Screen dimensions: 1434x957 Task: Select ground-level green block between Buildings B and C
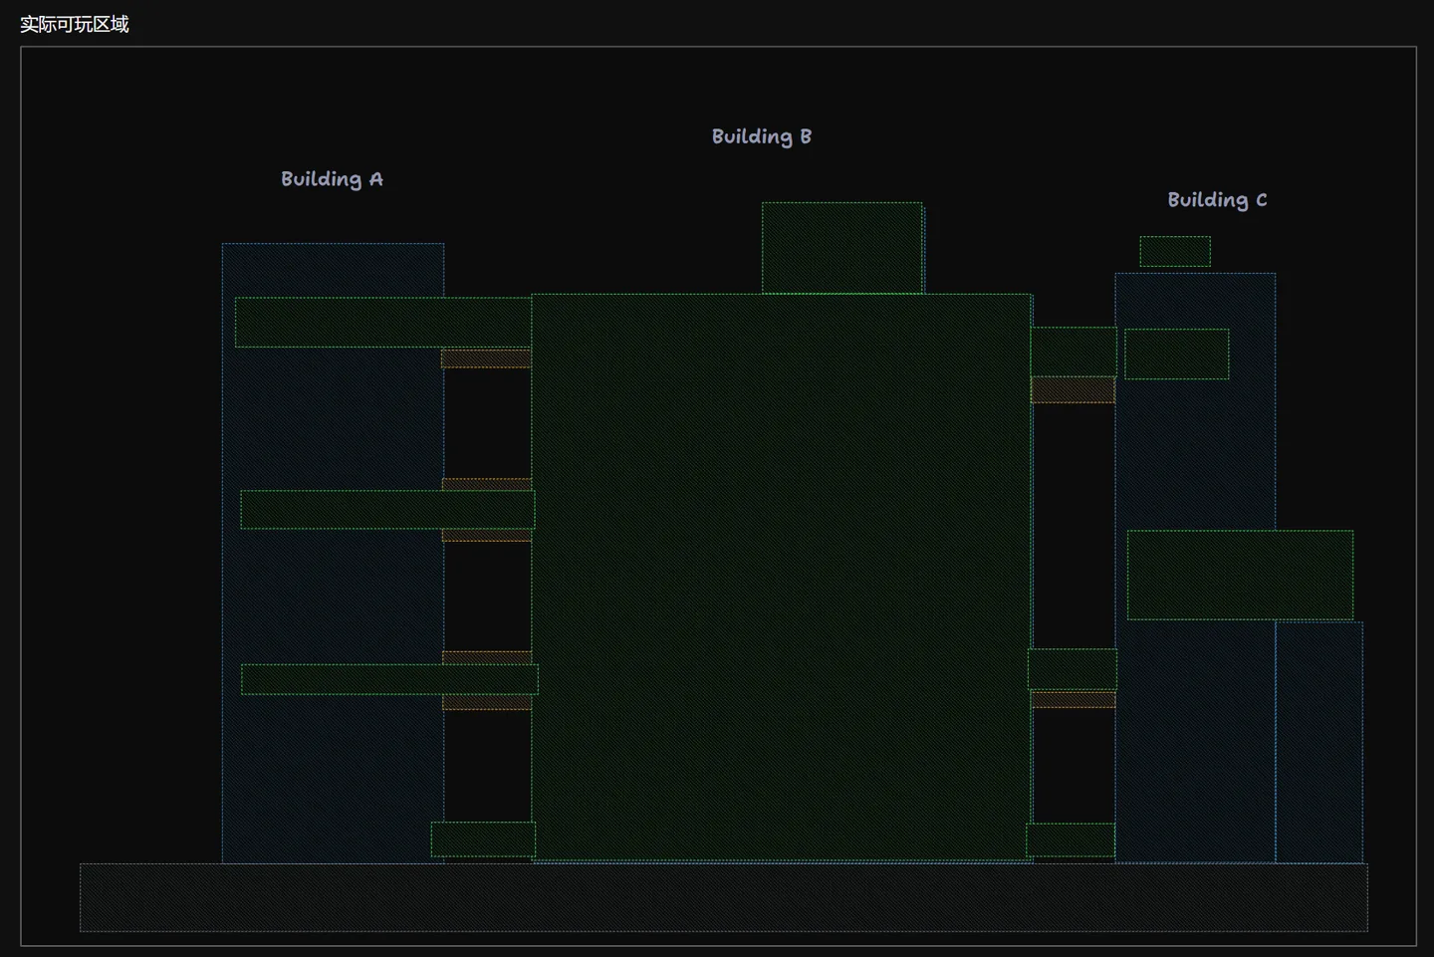[1071, 839]
